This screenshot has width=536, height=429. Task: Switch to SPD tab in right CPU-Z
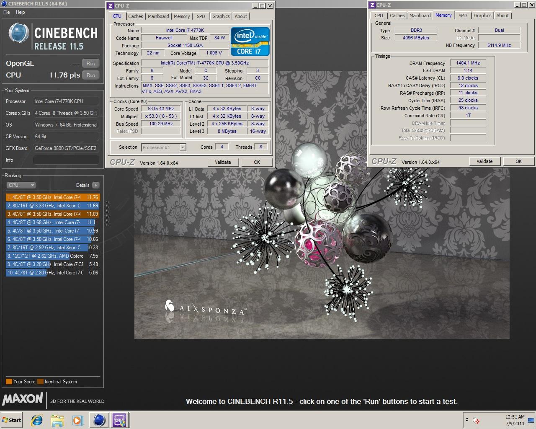pyautogui.click(x=463, y=16)
